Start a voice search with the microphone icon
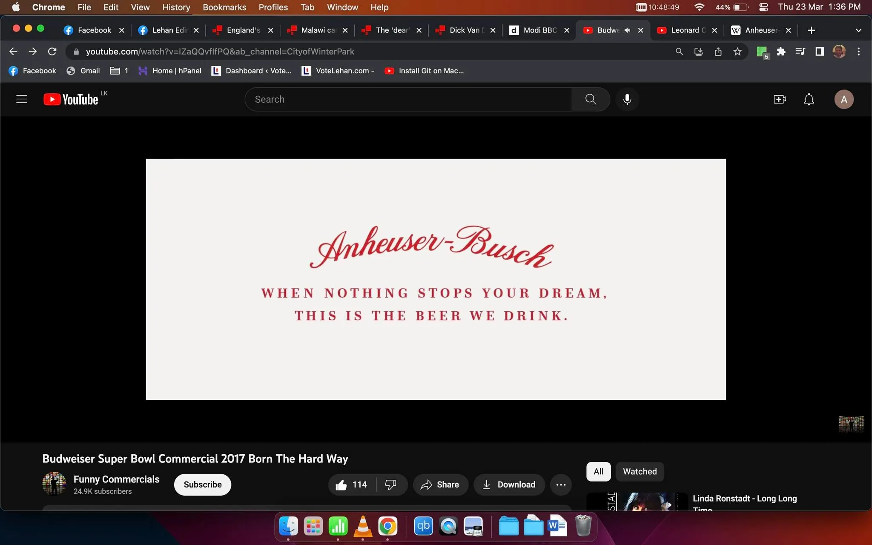Viewport: 872px width, 545px height. tap(626, 99)
